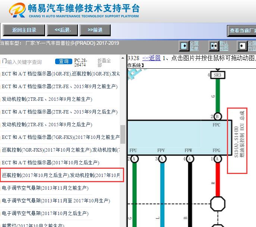Return to main directory with 返回主目录
Image resolution: width=256 pixels, height=227 pixels.
coord(24,30)
